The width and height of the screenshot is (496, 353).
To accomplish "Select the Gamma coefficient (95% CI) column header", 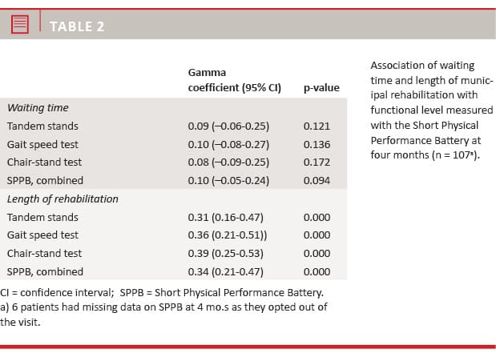I will pyautogui.click(x=234, y=80).
